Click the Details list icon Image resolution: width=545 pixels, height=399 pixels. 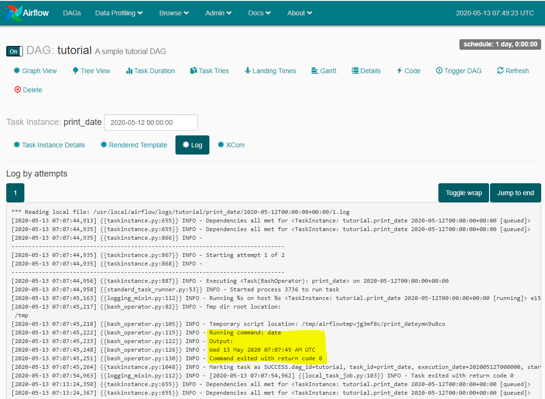click(x=355, y=71)
